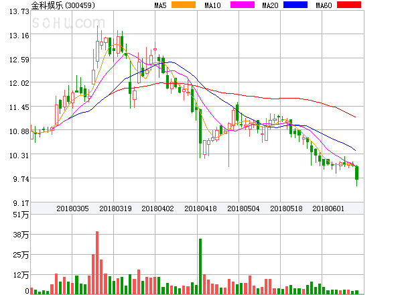The image size is (402, 295).
Task: Click the 20180402 date label
Action: coord(157,209)
